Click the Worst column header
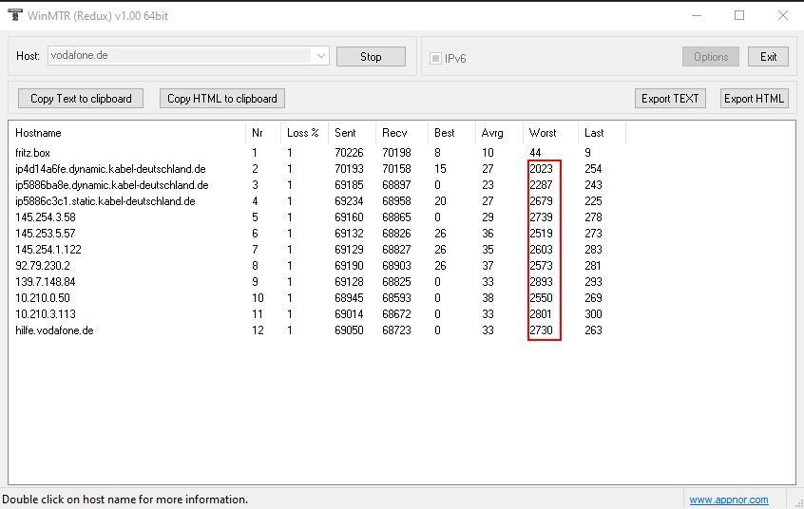The height and width of the screenshot is (509, 804). click(x=550, y=133)
